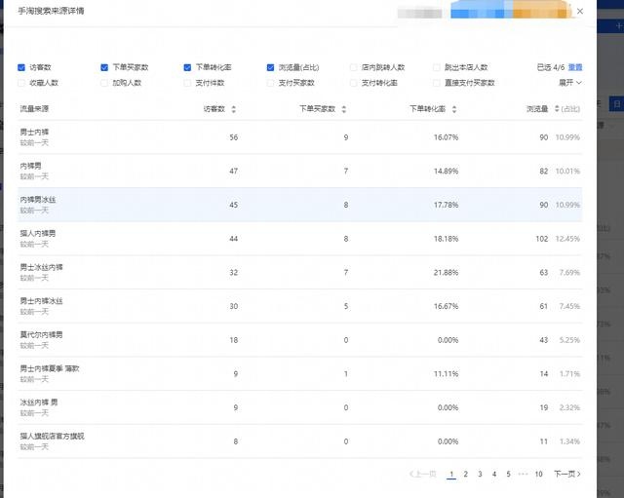Enable the 加购人数 checkbox
The height and width of the screenshot is (498, 624).
pyautogui.click(x=104, y=83)
